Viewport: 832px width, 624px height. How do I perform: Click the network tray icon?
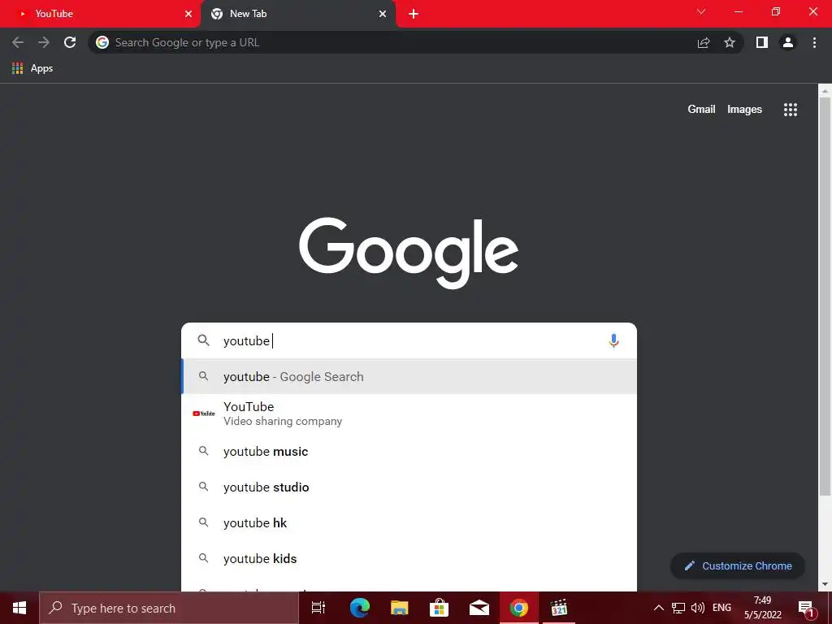(x=678, y=608)
